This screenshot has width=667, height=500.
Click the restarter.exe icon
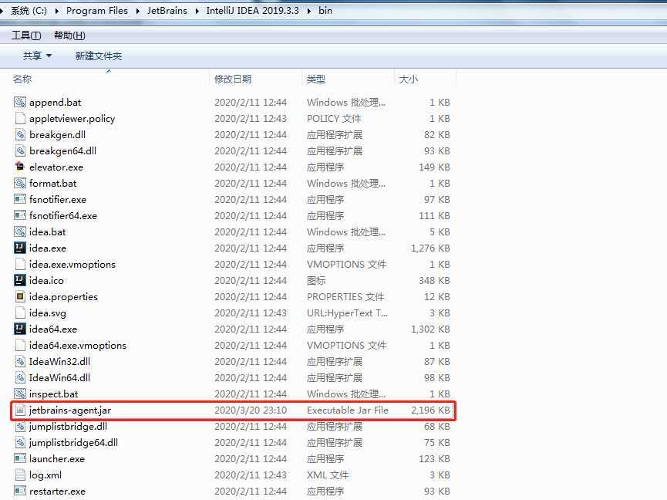pos(20,491)
